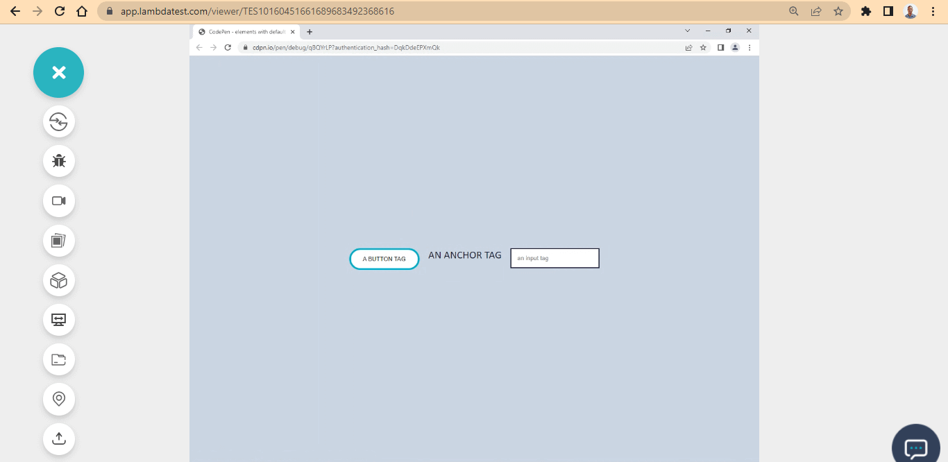Open inner browser profile icon
This screenshot has height=462, width=948.
(x=735, y=47)
